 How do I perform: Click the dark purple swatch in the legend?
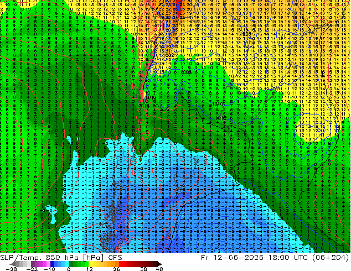33,264
